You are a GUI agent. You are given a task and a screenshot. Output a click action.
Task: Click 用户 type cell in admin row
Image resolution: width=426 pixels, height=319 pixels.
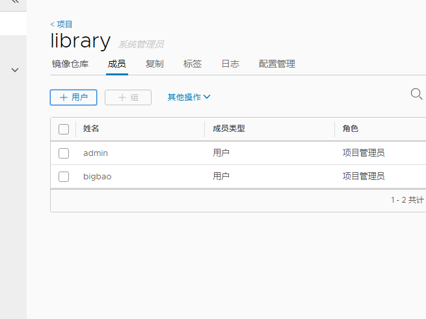click(x=221, y=153)
